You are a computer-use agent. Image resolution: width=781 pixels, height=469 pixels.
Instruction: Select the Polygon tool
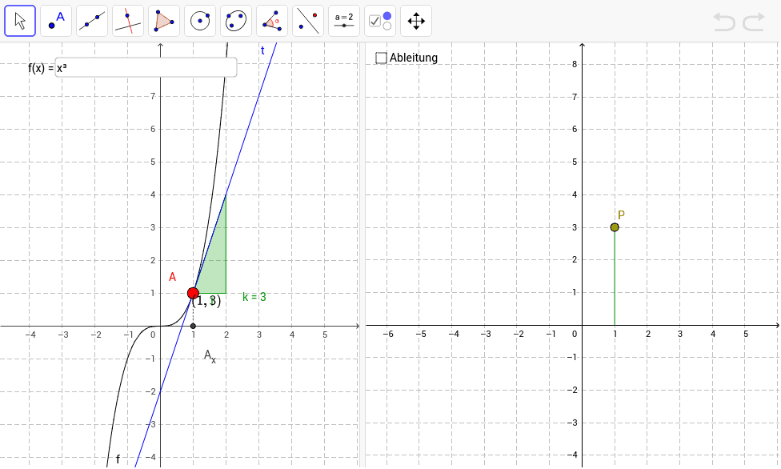(164, 21)
